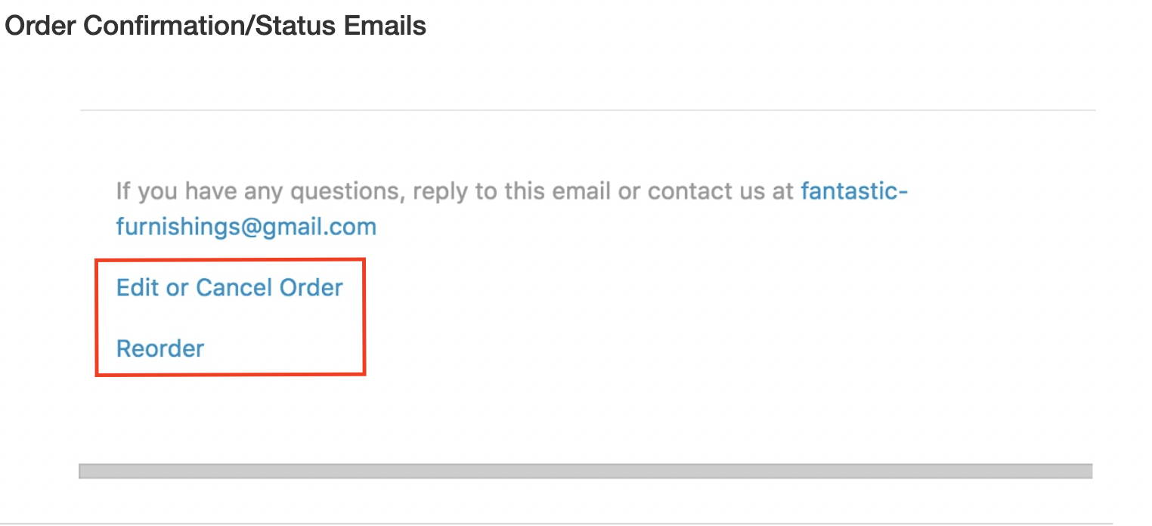Image resolution: width=1152 pixels, height=526 pixels.
Task: Open the furnishings@gmail.com email link
Action: pos(246,227)
